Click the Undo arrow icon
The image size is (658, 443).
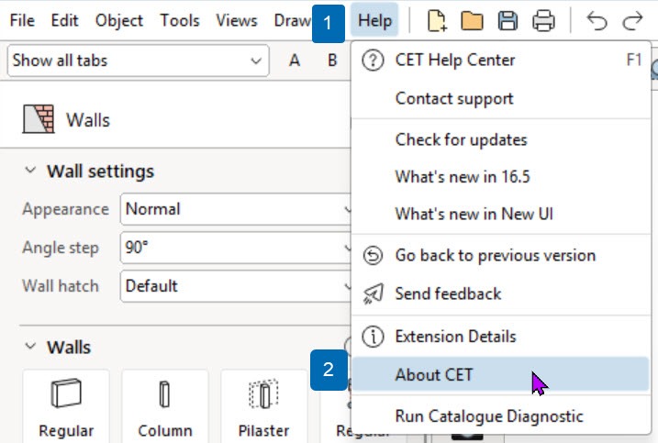click(597, 21)
